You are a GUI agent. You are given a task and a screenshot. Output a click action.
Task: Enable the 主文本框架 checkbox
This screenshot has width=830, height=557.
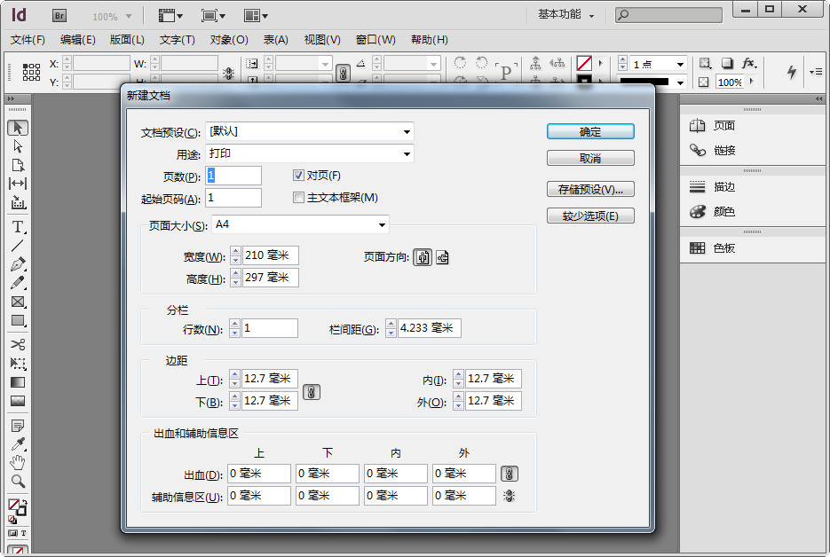click(300, 198)
